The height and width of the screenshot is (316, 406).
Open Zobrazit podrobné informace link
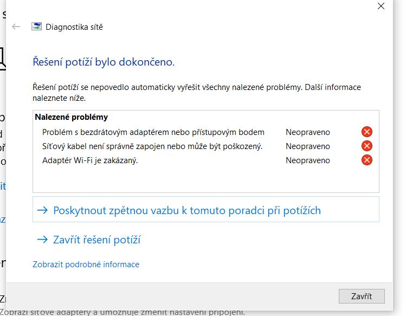pos(86,265)
